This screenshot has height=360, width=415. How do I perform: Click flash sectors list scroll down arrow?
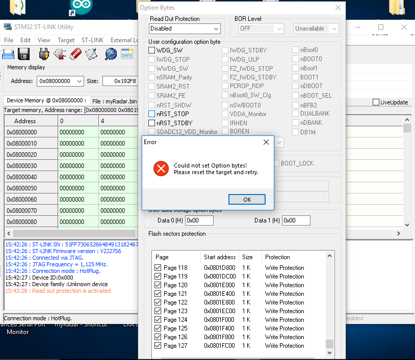click(329, 352)
